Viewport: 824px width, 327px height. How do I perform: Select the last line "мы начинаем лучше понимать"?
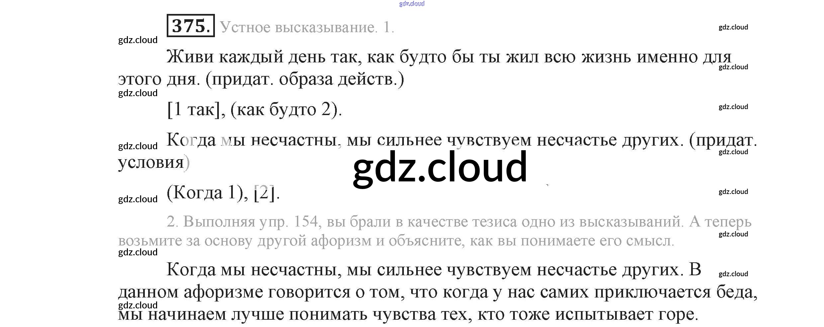[x=408, y=314]
